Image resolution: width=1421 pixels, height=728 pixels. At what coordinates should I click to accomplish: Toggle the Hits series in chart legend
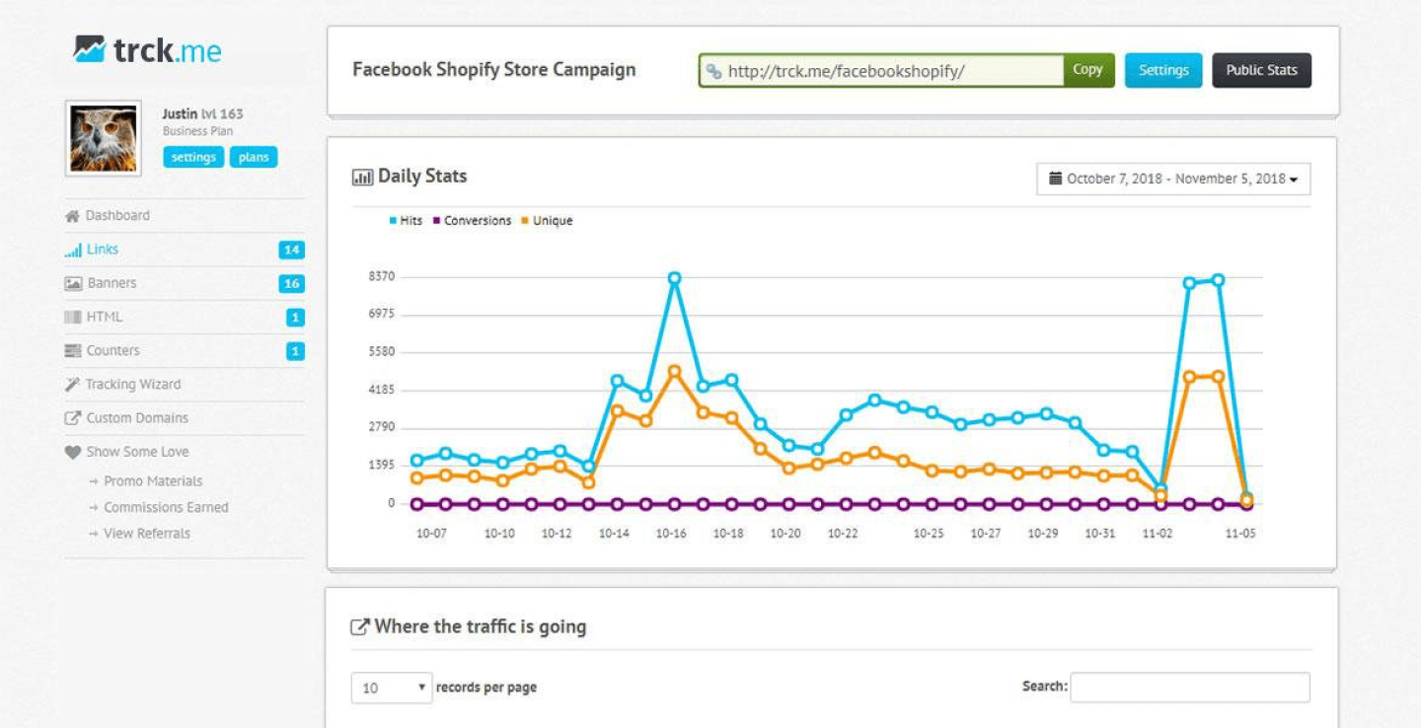click(406, 221)
